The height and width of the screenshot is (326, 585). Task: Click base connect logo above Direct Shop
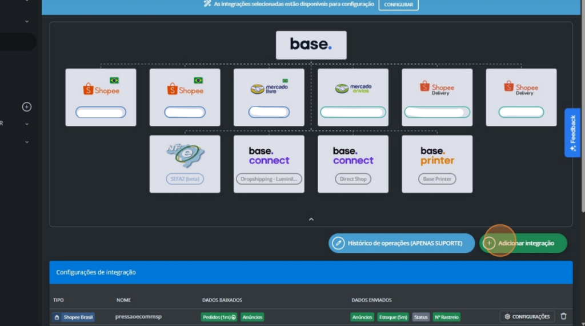(x=353, y=156)
